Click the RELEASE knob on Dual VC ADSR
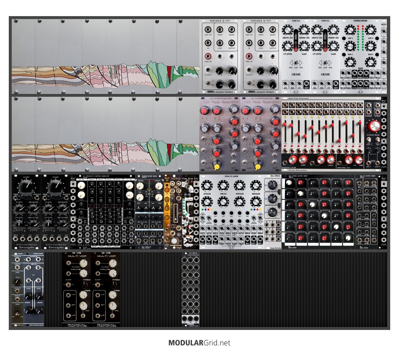This screenshot has width=399, height=349. [x=256, y=186]
